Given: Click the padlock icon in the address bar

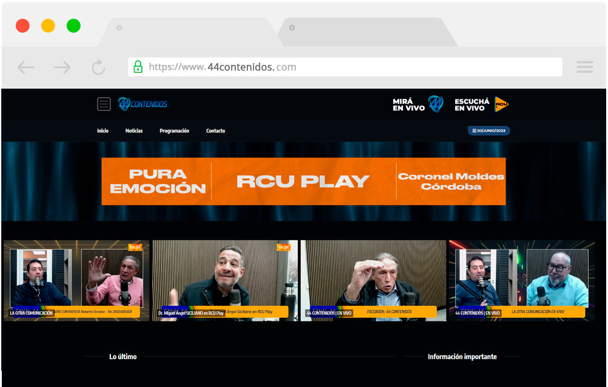Looking at the screenshot, I should point(138,67).
